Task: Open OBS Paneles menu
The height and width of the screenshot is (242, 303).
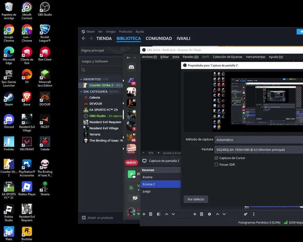Action: point(191,57)
